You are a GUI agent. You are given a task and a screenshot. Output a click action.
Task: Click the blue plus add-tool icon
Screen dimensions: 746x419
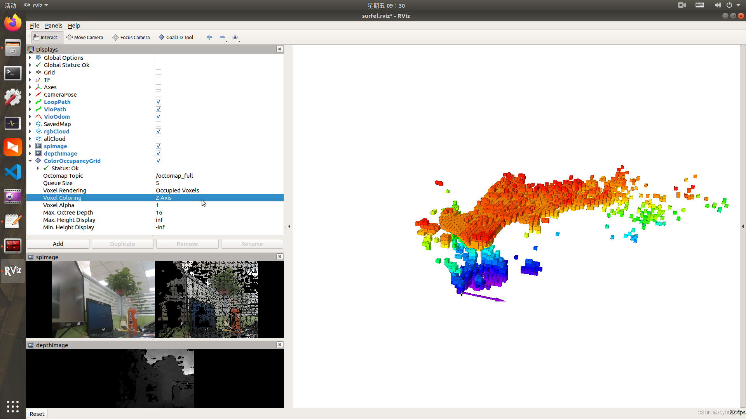pos(209,37)
